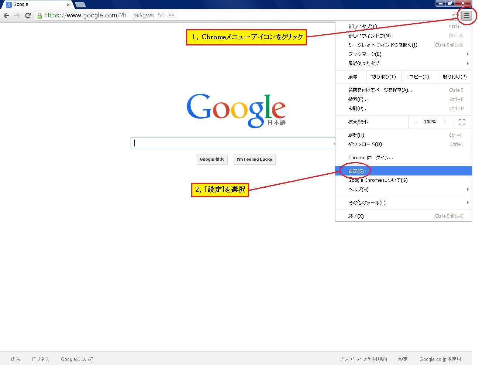
Task: Open Google Chrome について(G)
Action: point(404,180)
